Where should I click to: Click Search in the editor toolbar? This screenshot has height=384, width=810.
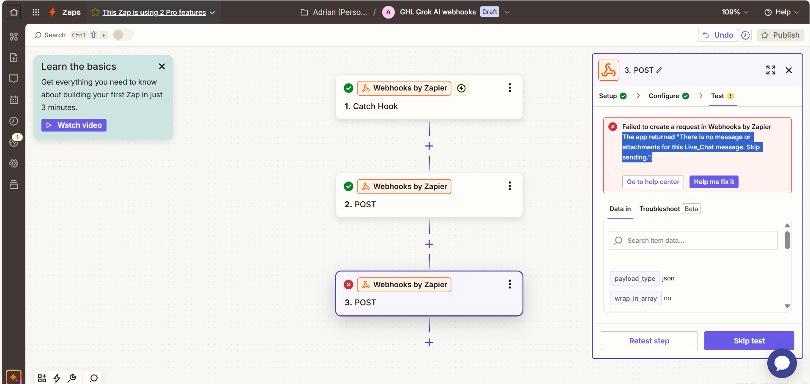[x=50, y=35]
